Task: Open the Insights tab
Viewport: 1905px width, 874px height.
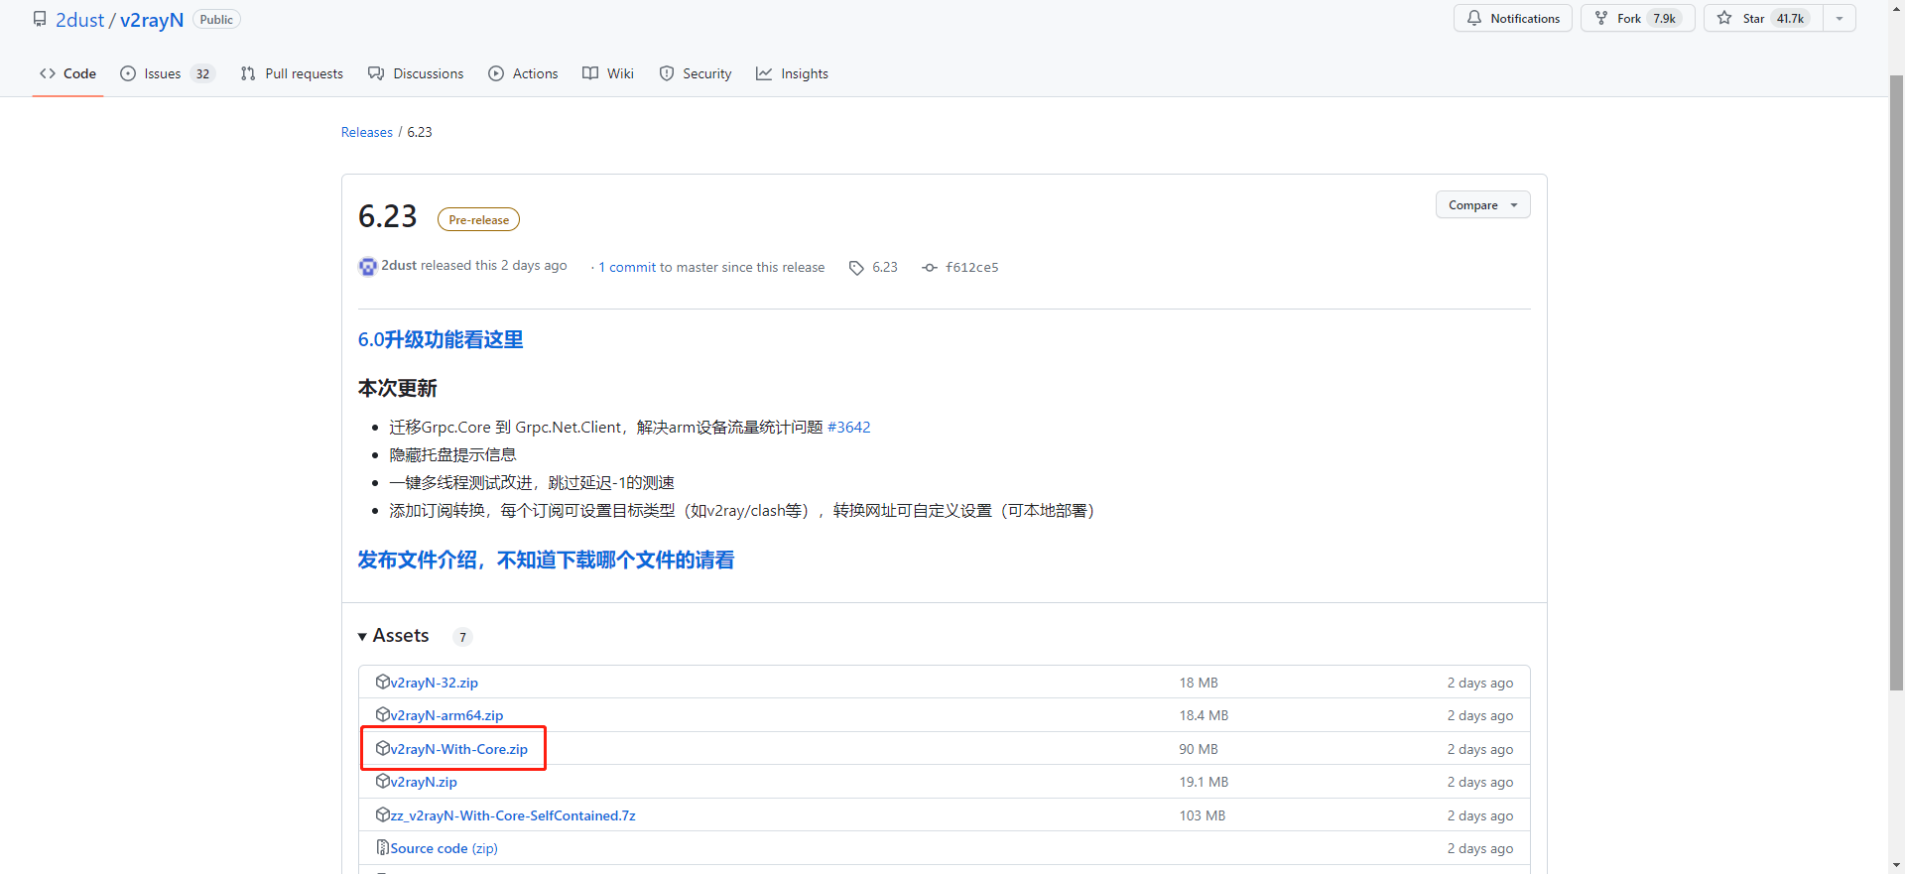Action: 792,73
